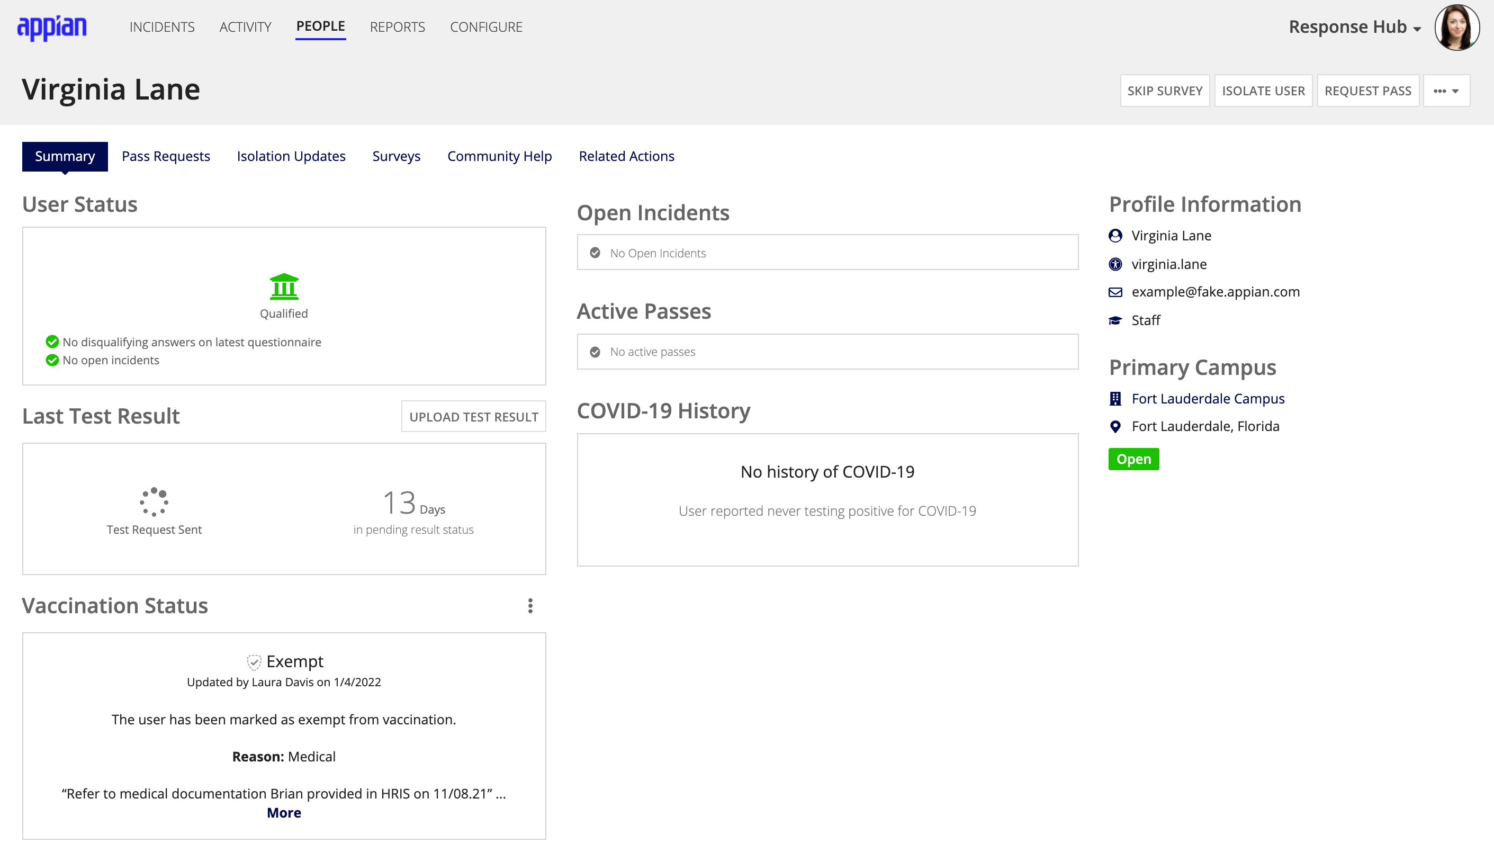Image resolution: width=1494 pixels, height=861 pixels.
Task: Click the UPLOAD TEST RESULT button
Action: tap(474, 417)
